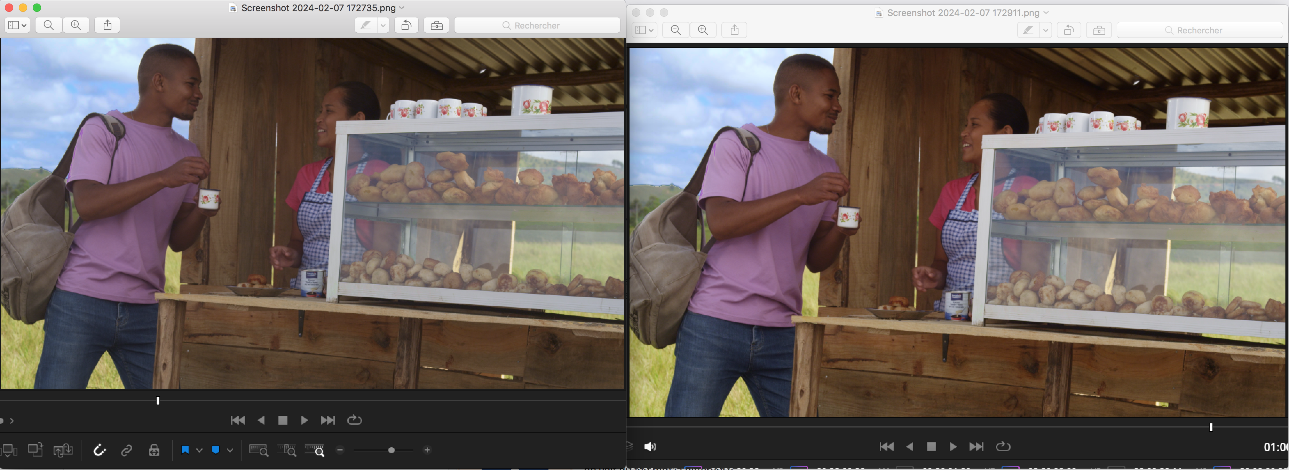Play forward in the left viewer

click(304, 420)
